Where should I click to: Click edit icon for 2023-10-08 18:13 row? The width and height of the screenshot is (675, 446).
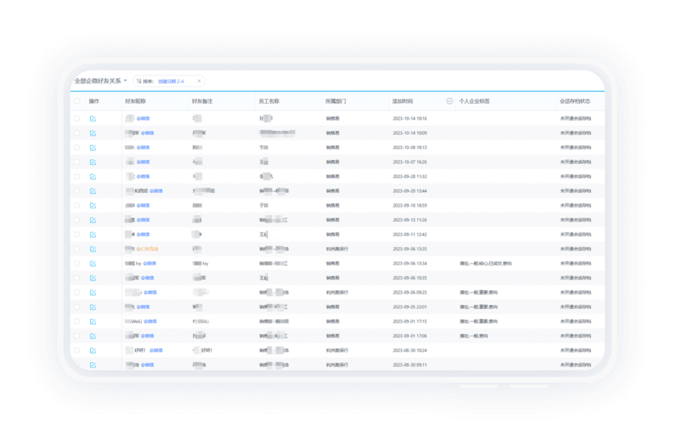pos(92,147)
